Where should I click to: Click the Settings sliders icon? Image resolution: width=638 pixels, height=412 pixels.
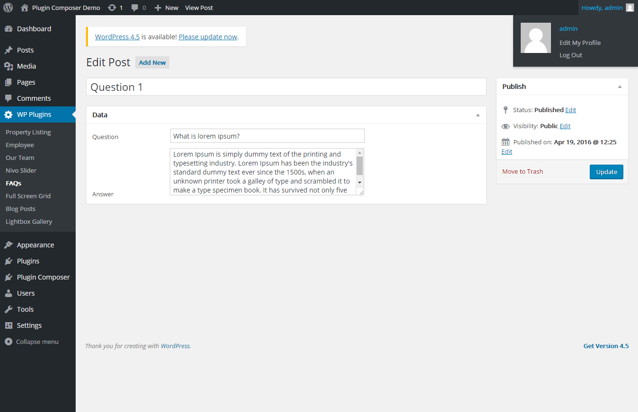click(9, 325)
